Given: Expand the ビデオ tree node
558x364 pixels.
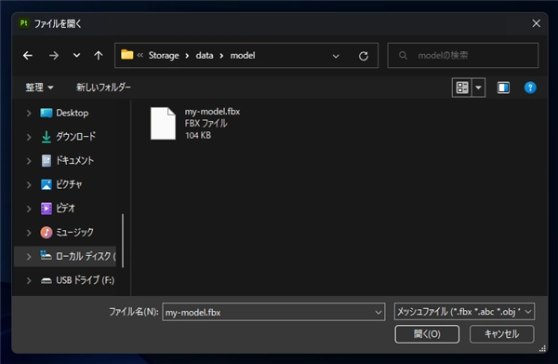Looking at the screenshot, I should coord(29,209).
